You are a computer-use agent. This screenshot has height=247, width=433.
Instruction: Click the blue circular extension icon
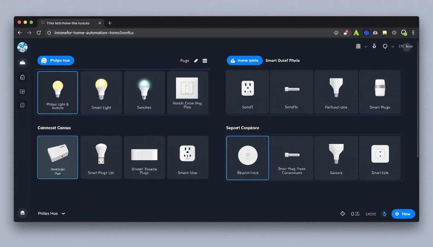(366, 32)
